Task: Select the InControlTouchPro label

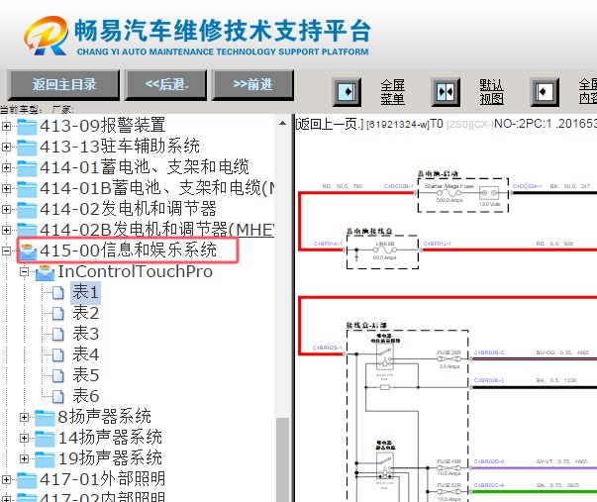Action: 136,271
